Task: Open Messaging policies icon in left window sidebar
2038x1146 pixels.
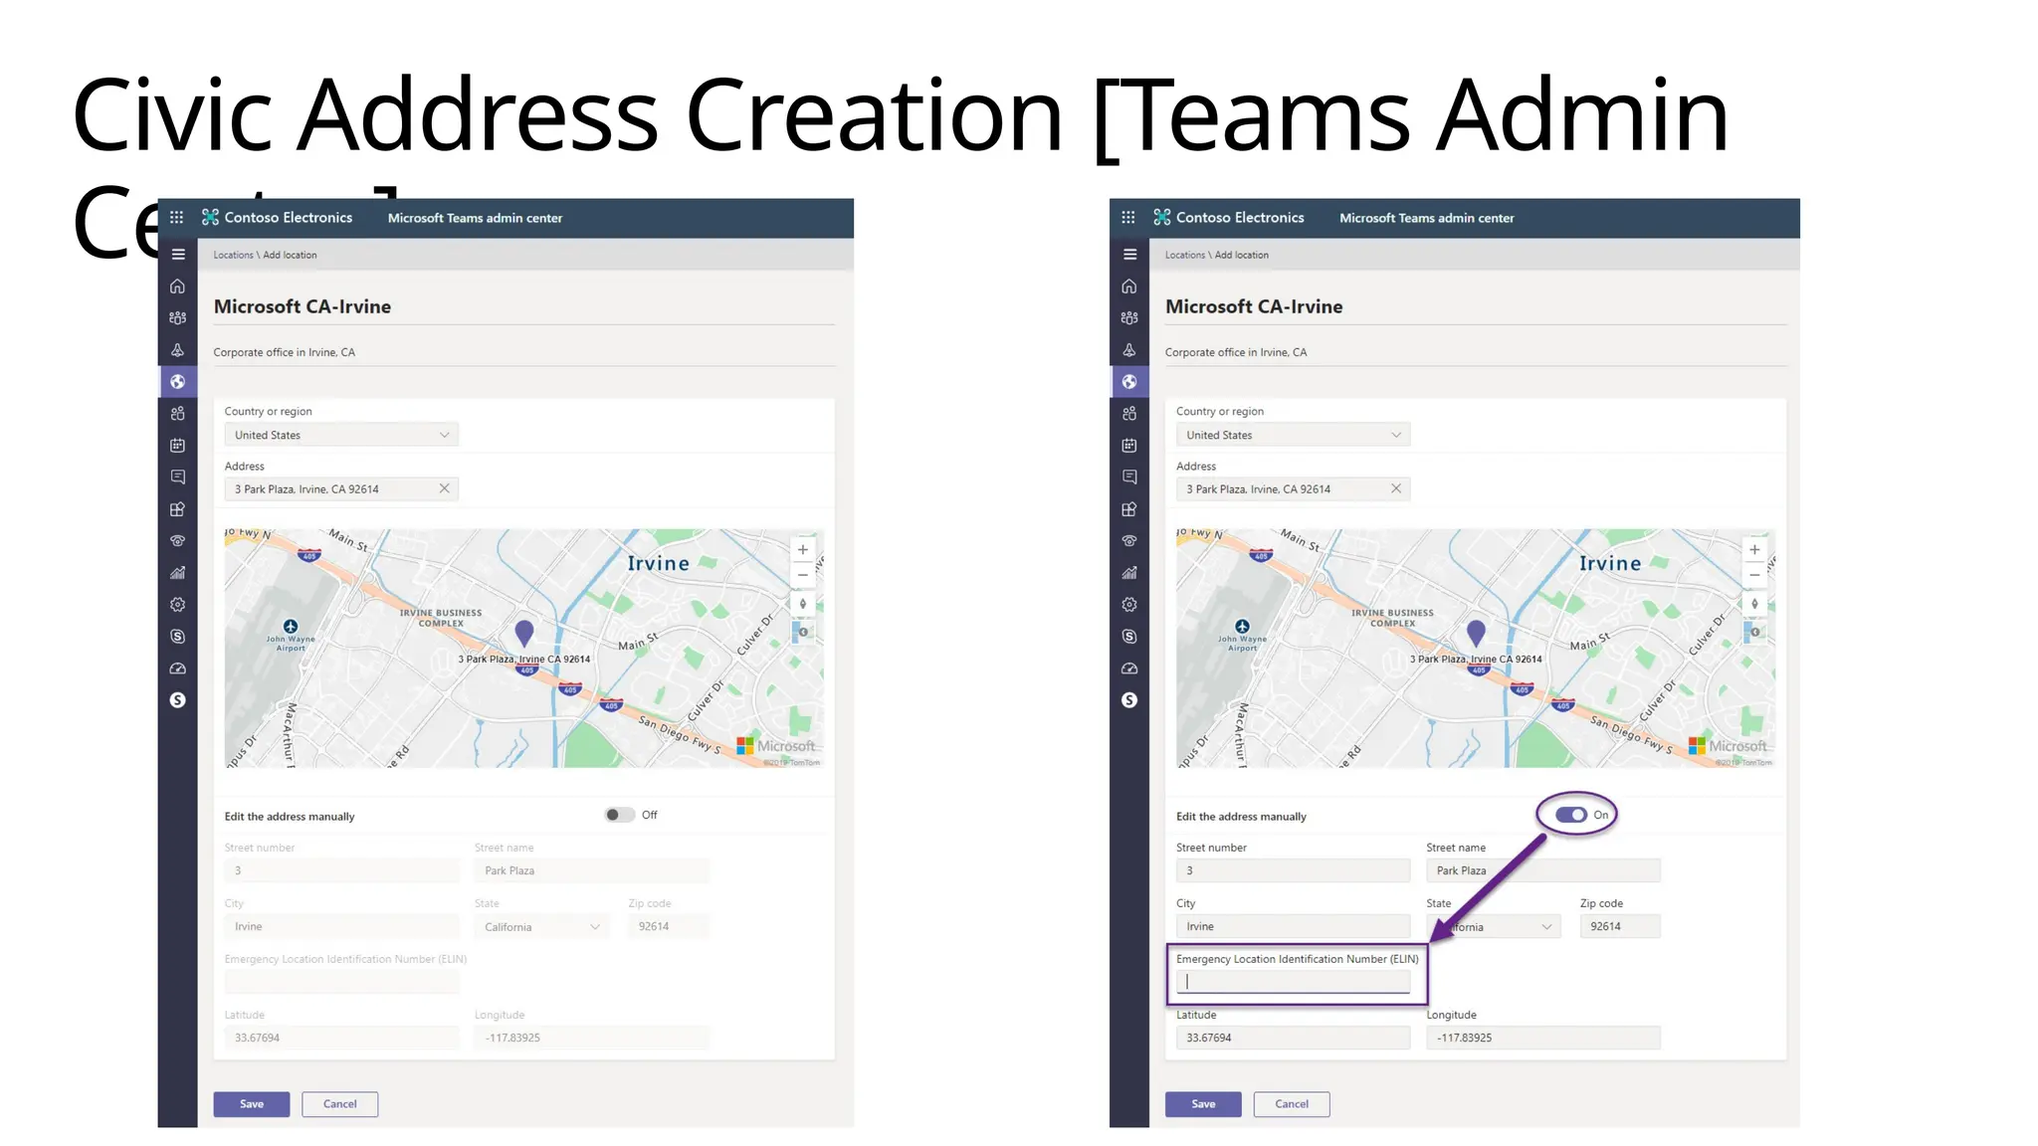Action: (x=177, y=477)
